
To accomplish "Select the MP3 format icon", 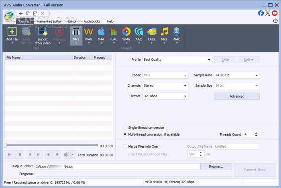I will [x=76, y=32].
